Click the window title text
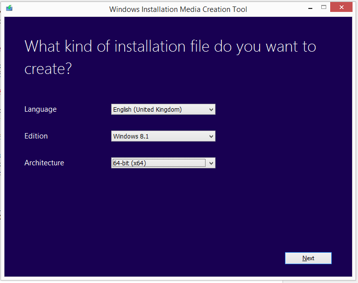The width and height of the screenshot is (358, 283). click(178, 9)
